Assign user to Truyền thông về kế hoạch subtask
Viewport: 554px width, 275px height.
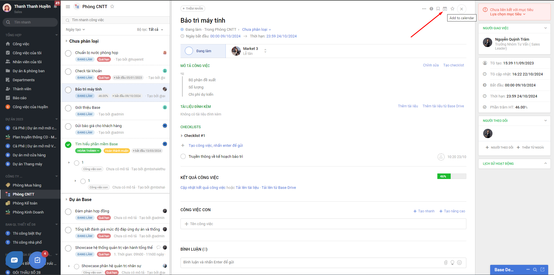pyautogui.click(x=441, y=157)
